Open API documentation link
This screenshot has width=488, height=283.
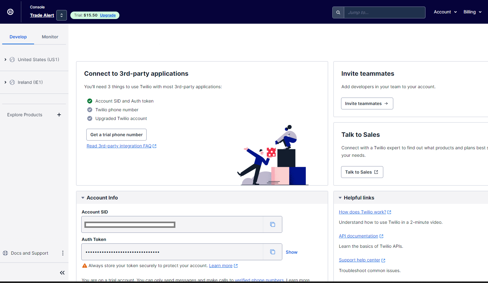tap(361, 236)
